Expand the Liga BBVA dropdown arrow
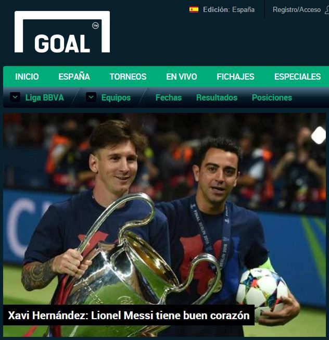Screen dimensions: 329x340 [15, 97]
